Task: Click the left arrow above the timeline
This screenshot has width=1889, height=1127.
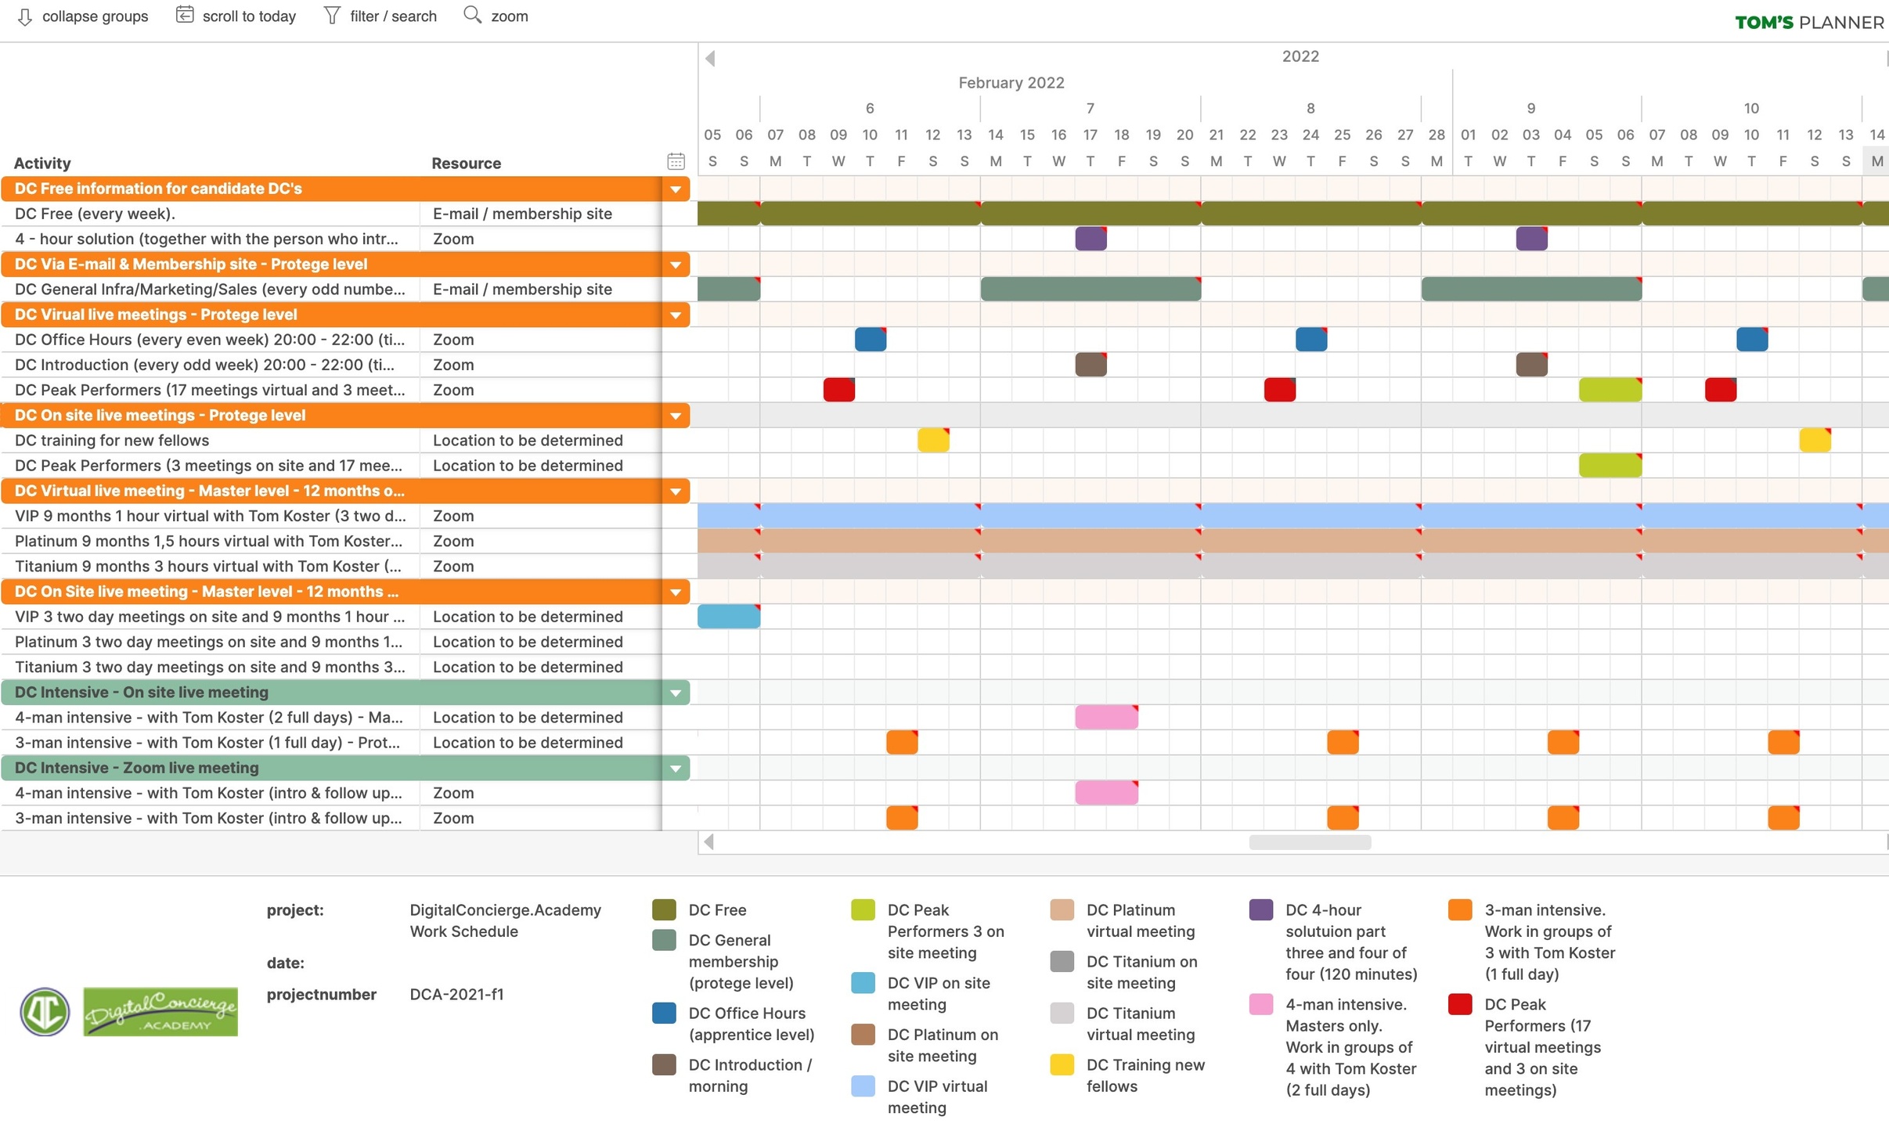Action: pyautogui.click(x=710, y=58)
